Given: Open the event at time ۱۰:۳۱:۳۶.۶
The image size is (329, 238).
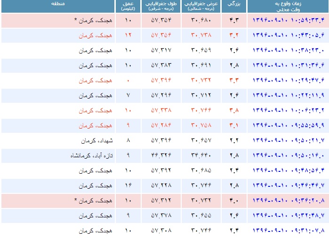Looking at the screenshot, I should (x=289, y=65).
